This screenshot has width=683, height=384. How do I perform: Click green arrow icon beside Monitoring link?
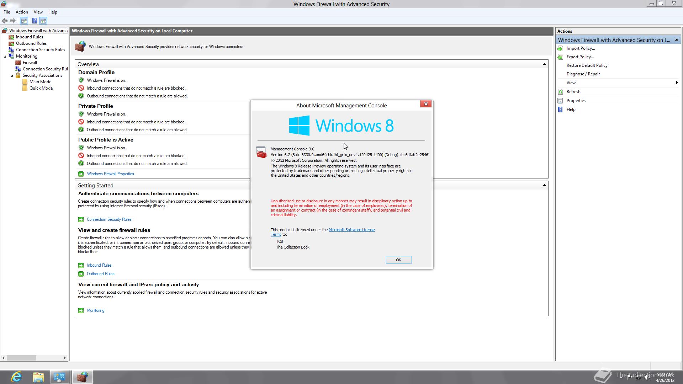(81, 310)
